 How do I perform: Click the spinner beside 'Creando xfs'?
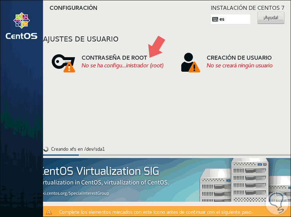coord(46,149)
